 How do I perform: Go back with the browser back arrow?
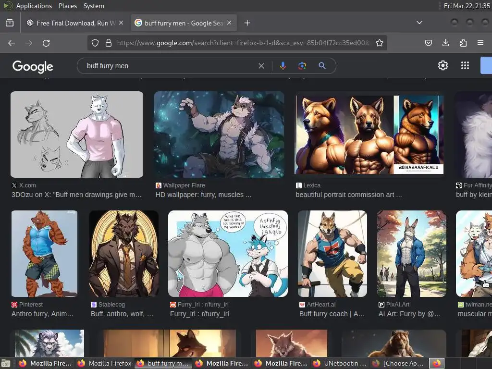pyautogui.click(x=12, y=43)
